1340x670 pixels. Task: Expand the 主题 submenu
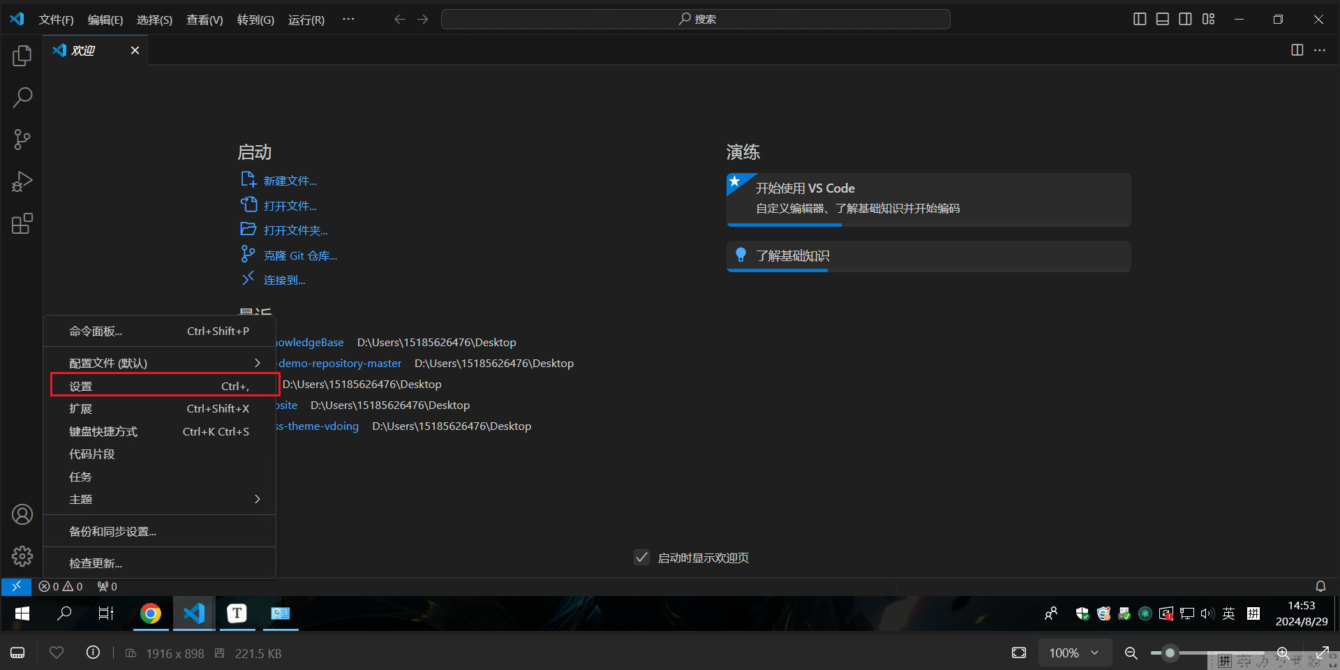click(160, 499)
